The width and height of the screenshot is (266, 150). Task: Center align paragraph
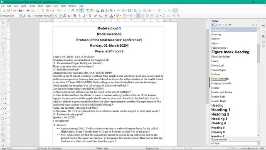tap(143, 16)
